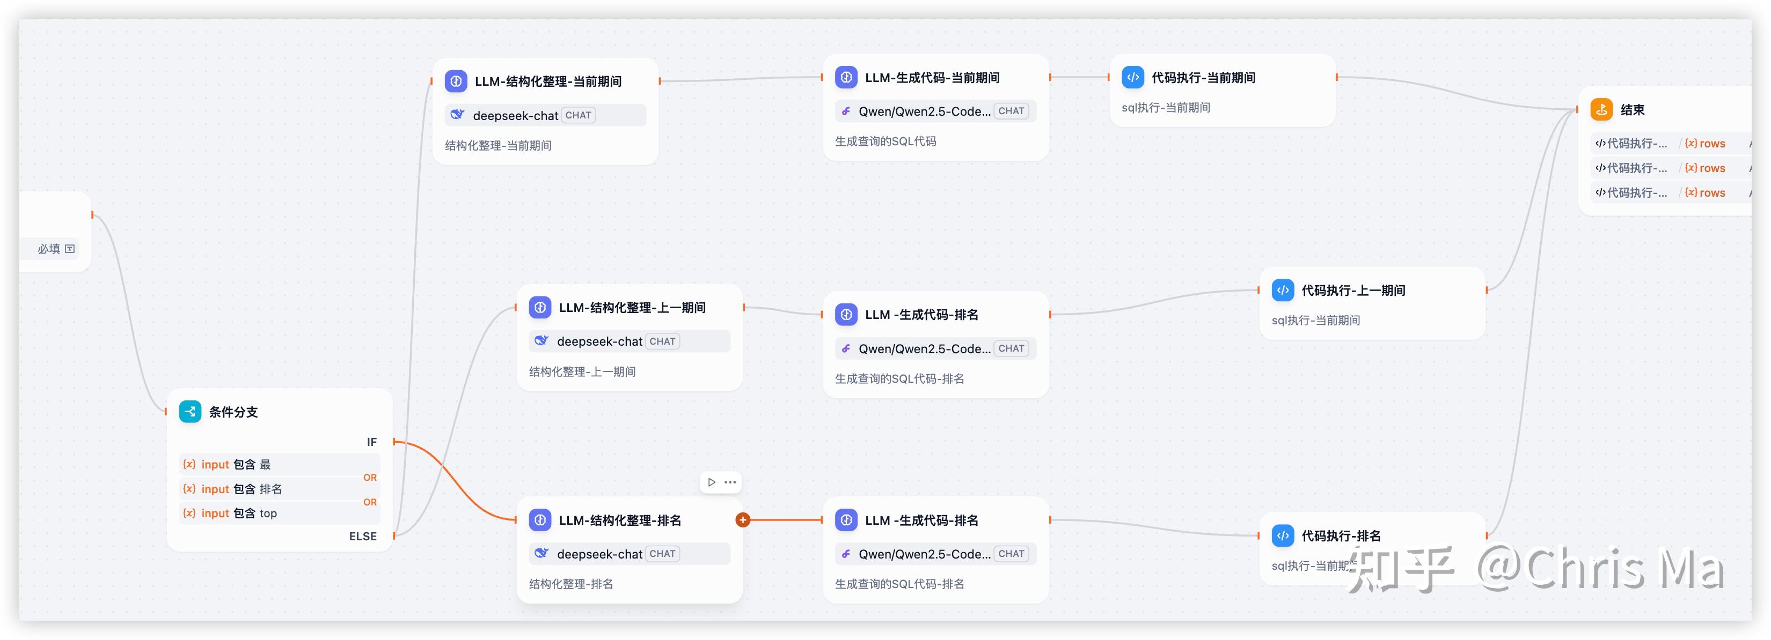Click the ELSE branch output handle
Screen dimensions: 1771x640
(394, 535)
